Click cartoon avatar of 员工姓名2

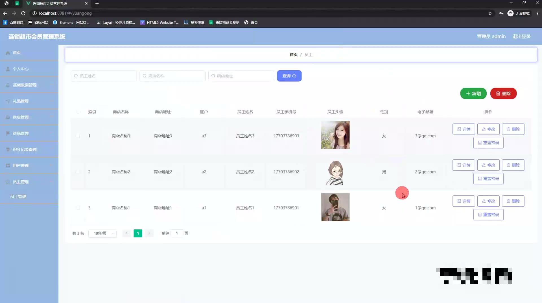click(x=335, y=172)
